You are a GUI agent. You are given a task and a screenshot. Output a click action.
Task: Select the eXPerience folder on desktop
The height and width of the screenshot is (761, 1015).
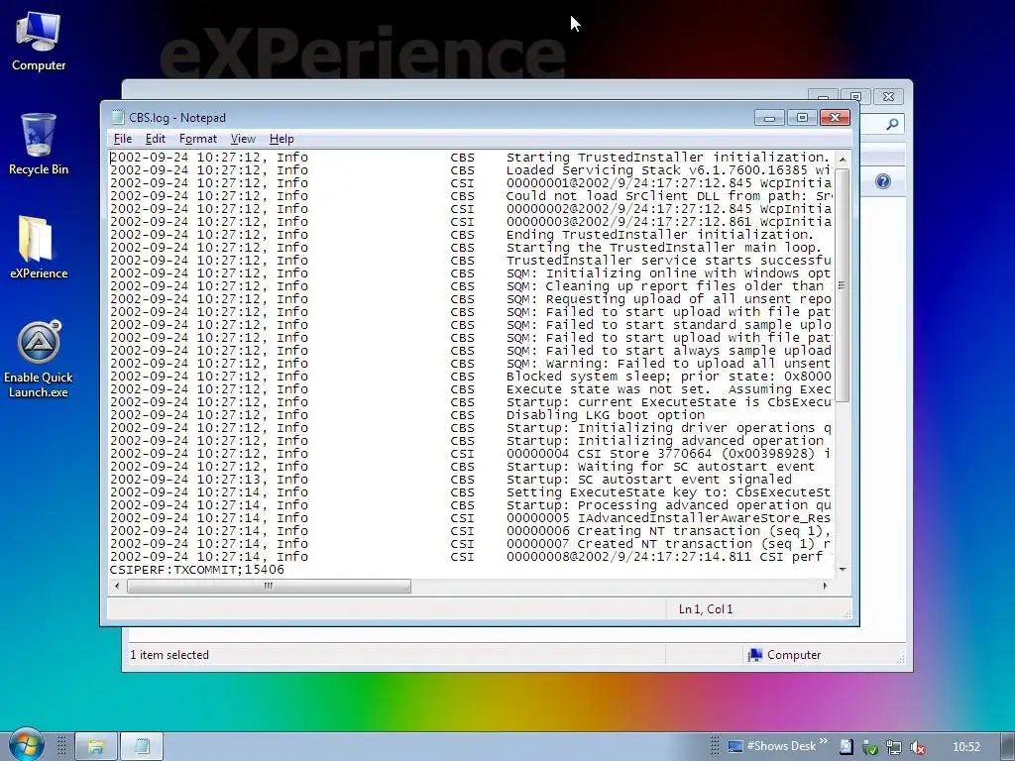pyautogui.click(x=39, y=248)
